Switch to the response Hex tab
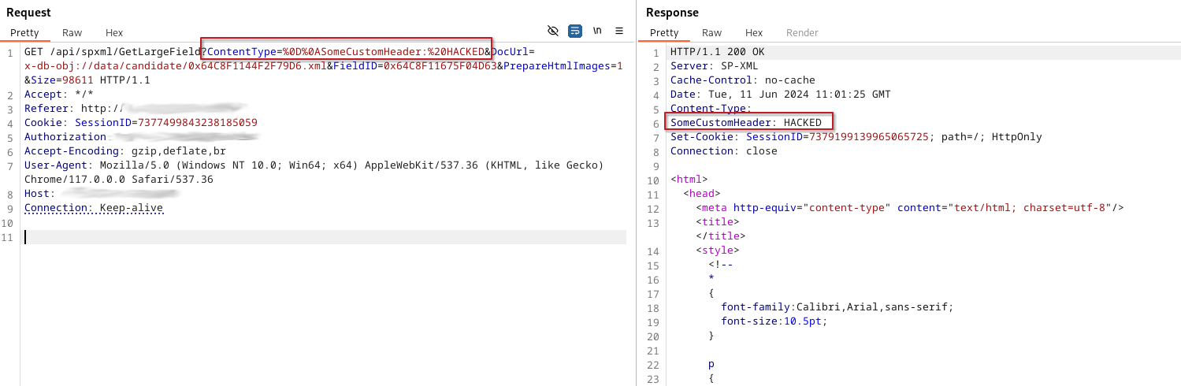This screenshot has width=1181, height=386. [x=754, y=32]
